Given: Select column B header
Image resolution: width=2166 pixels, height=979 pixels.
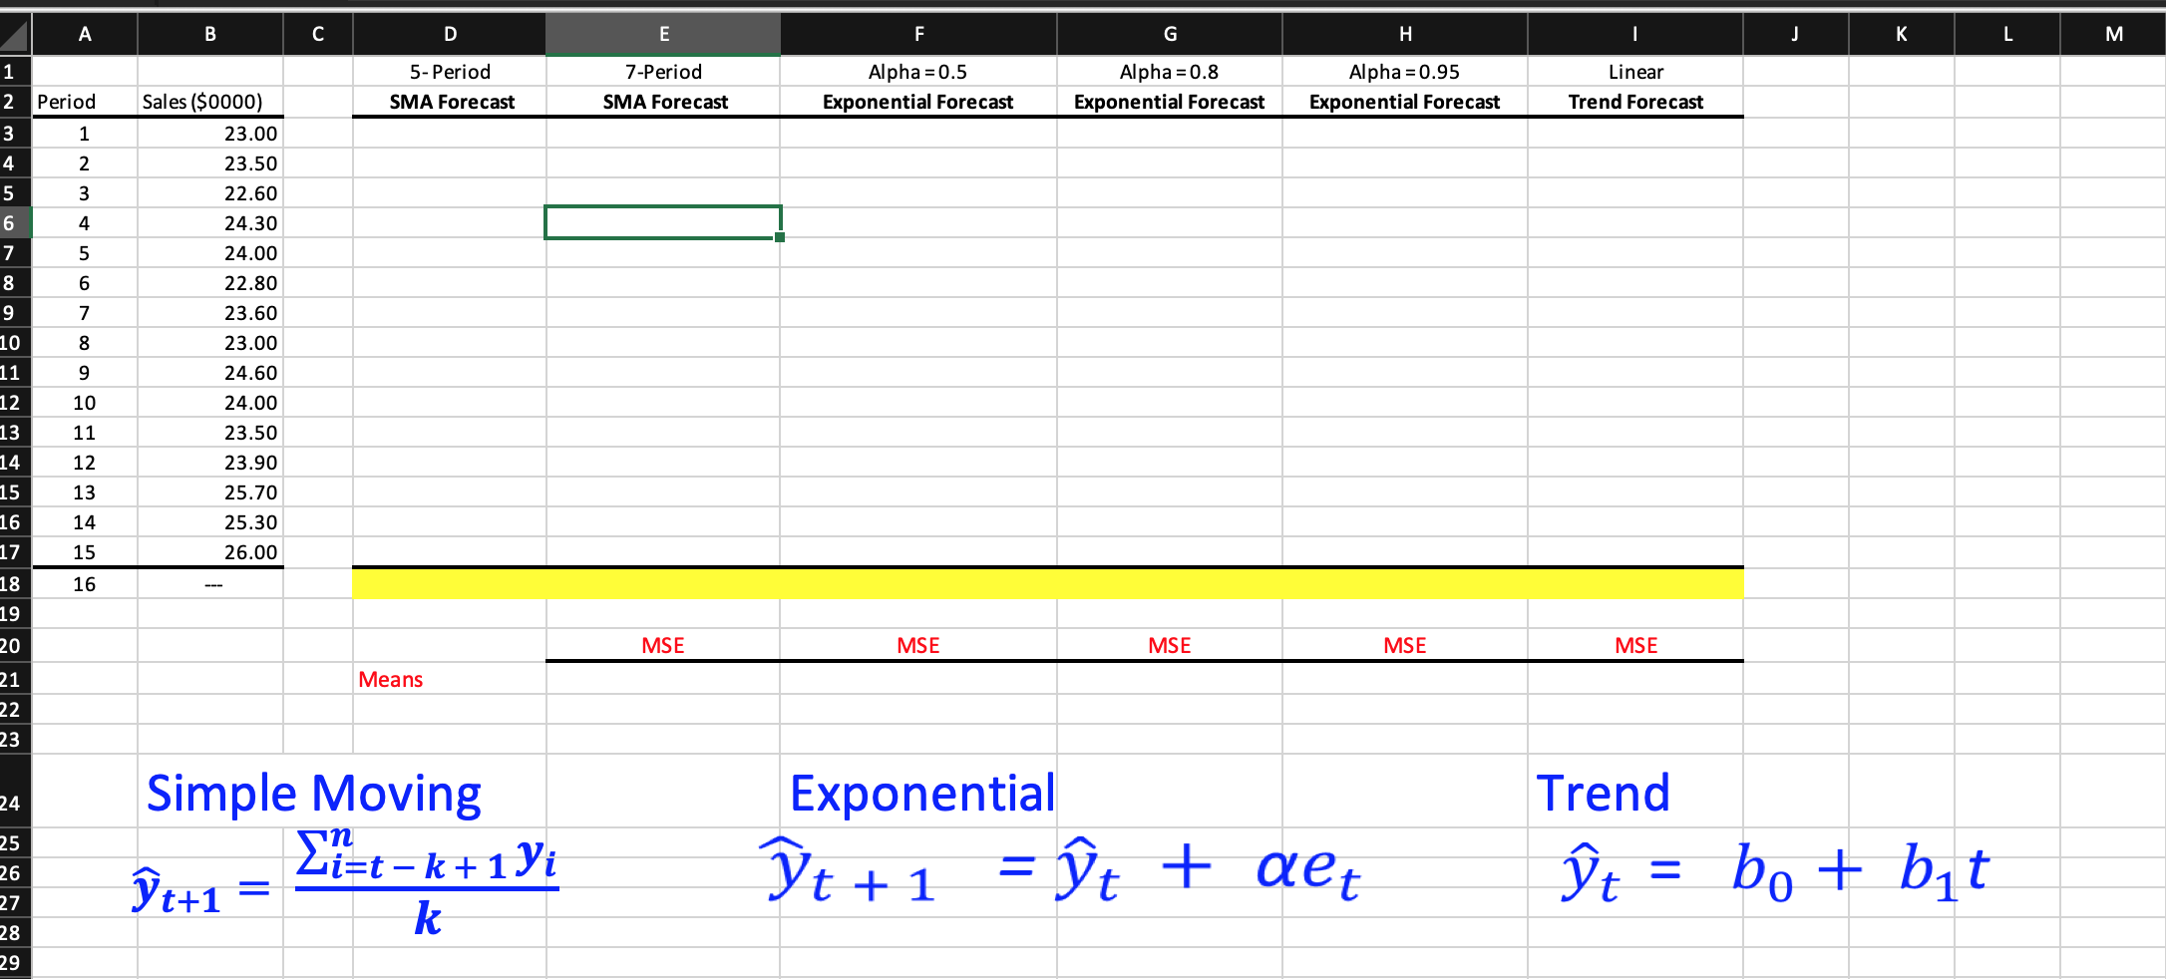Looking at the screenshot, I should (209, 33).
